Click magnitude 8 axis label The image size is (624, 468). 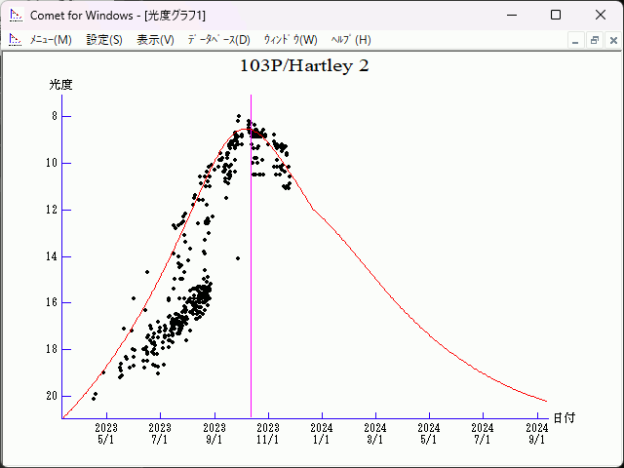click(x=55, y=117)
